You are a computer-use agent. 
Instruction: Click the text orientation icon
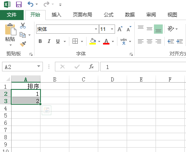[171, 29]
